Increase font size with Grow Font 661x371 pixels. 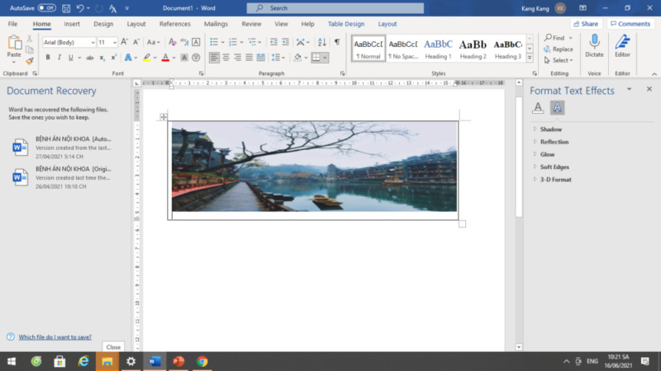[125, 42]
